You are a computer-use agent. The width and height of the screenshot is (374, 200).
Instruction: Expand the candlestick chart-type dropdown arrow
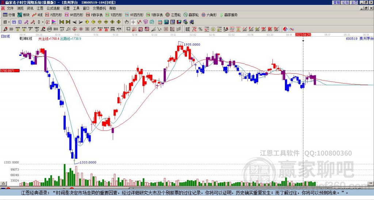(43, 22)
